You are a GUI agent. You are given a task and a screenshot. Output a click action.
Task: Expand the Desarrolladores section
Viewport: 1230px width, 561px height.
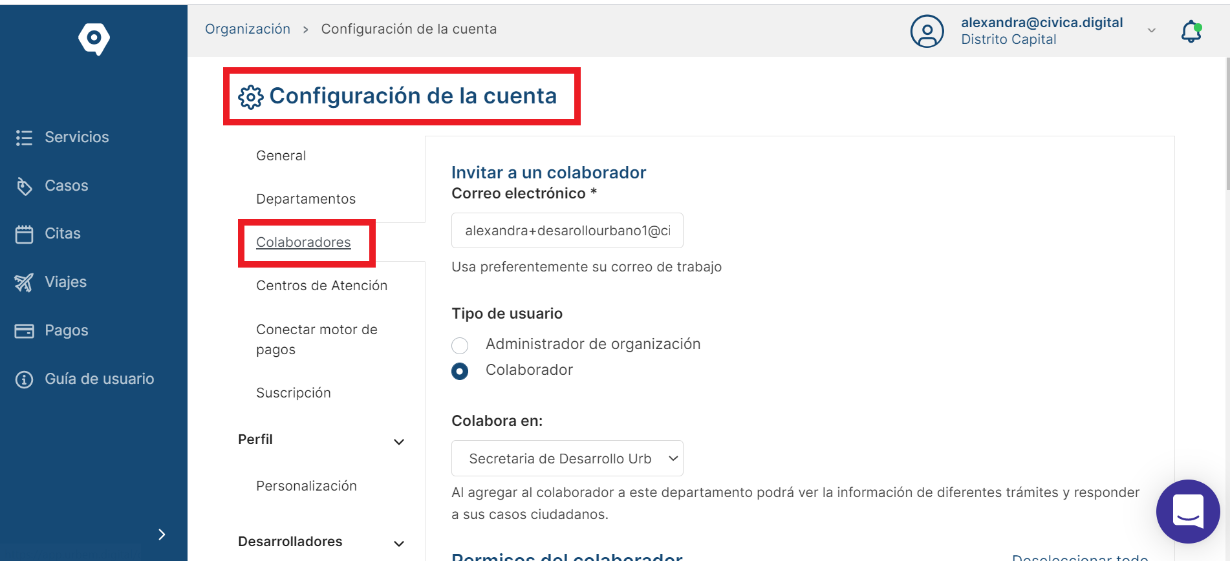click(x=399, y=544)
